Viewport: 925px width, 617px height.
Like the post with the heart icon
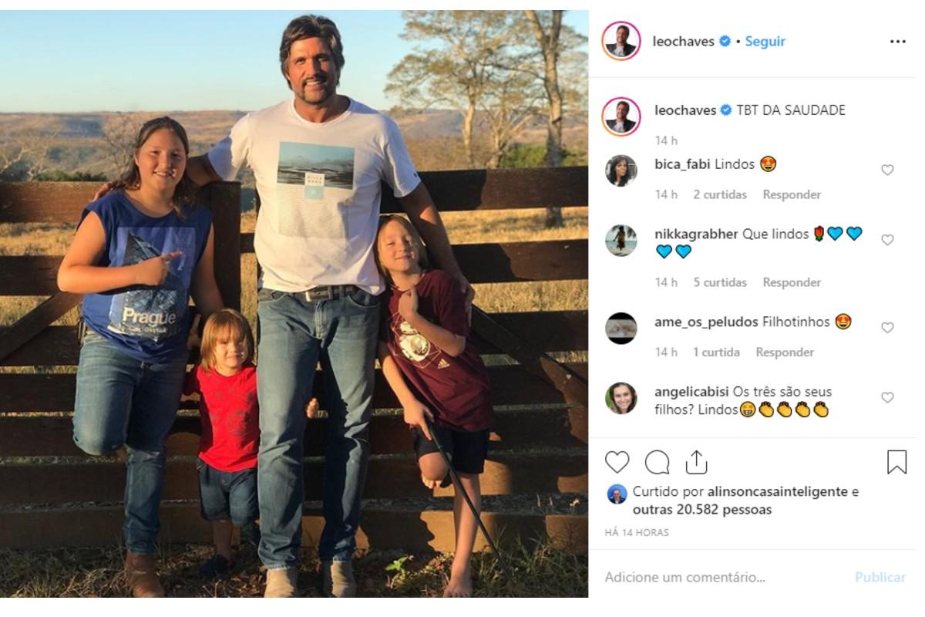click(x=617, y=462)
